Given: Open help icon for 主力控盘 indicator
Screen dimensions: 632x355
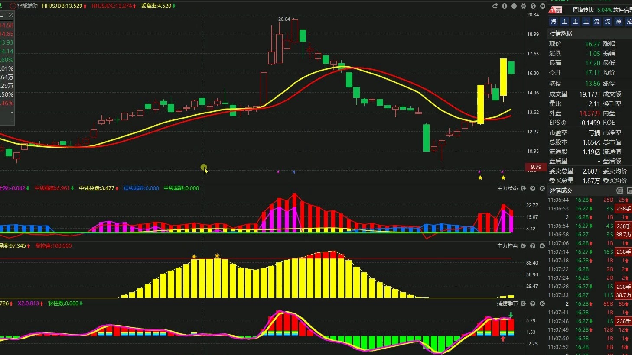Looking at the screenshot, I should pos(533,246).
